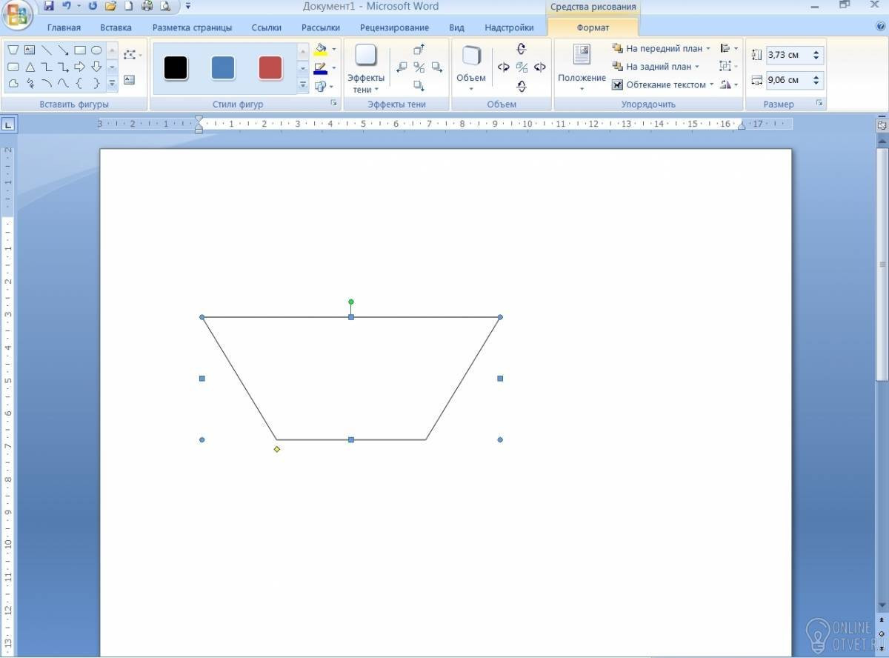
Task: Toggle 3-D effect on/off center button
Action: click(522, 67)
